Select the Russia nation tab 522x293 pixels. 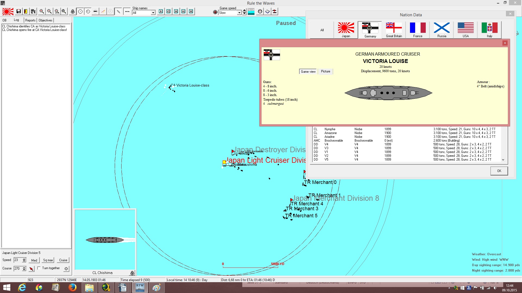(x=442, y=30)
